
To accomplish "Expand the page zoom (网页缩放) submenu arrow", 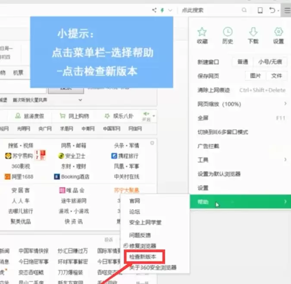I will click(x=285, y=103).
